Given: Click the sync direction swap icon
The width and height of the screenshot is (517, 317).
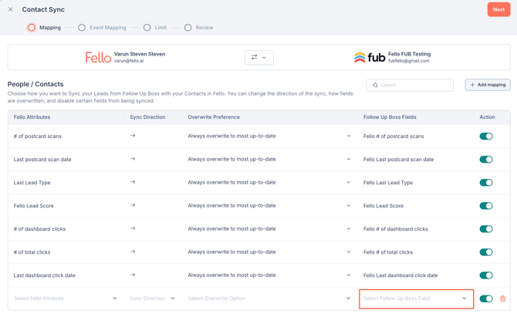Looking at the screenshot, I should click(x=258, y=58).
